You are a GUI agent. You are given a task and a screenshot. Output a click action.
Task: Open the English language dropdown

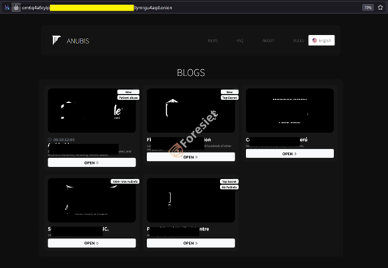tap(321, 40)
